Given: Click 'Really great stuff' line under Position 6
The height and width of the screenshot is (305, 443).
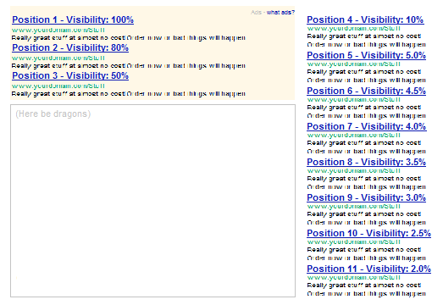Looking at the screenshot, I should (x=364, y=108).
